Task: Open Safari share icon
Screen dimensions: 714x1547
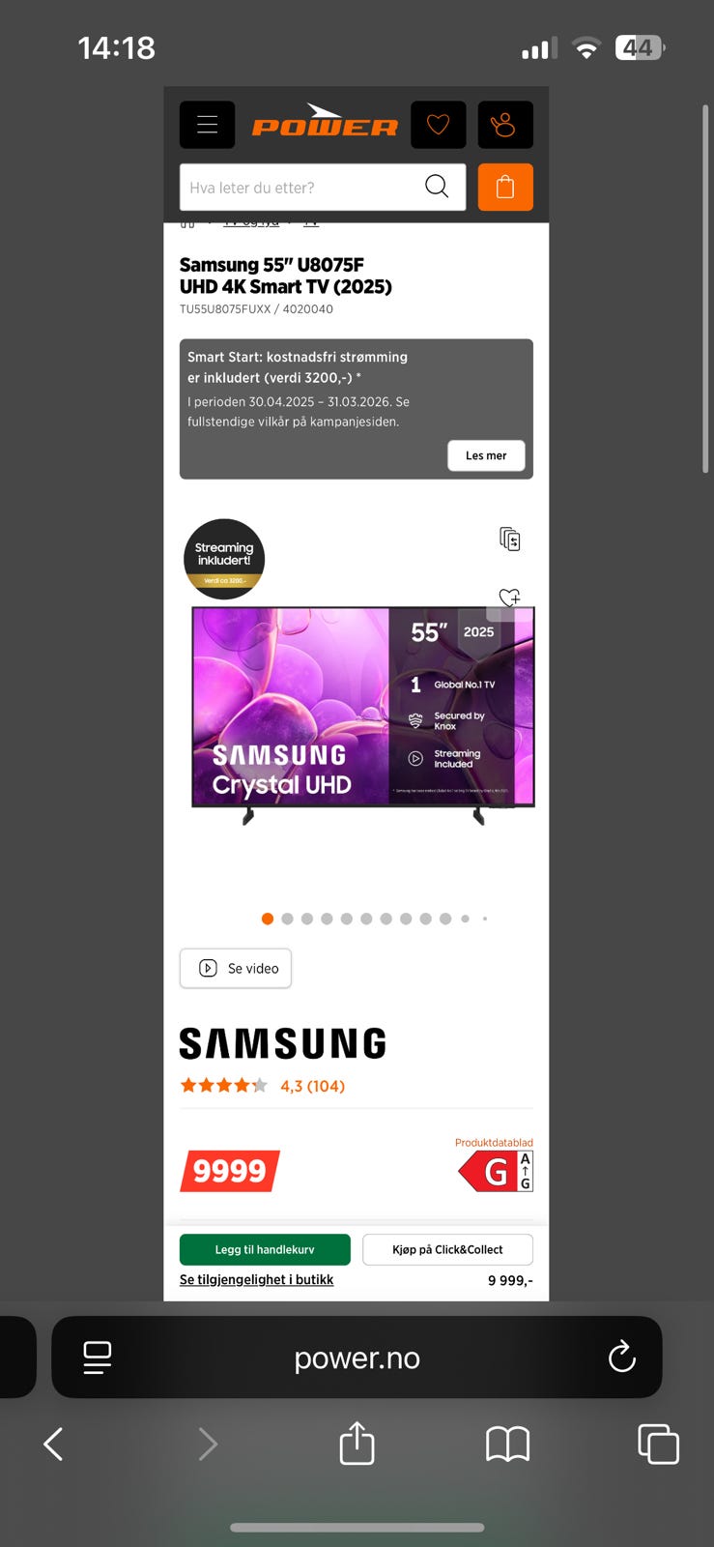Action: point(357,1444)
